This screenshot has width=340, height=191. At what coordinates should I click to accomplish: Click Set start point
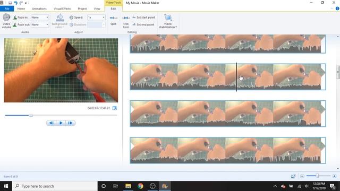(143, 18)
